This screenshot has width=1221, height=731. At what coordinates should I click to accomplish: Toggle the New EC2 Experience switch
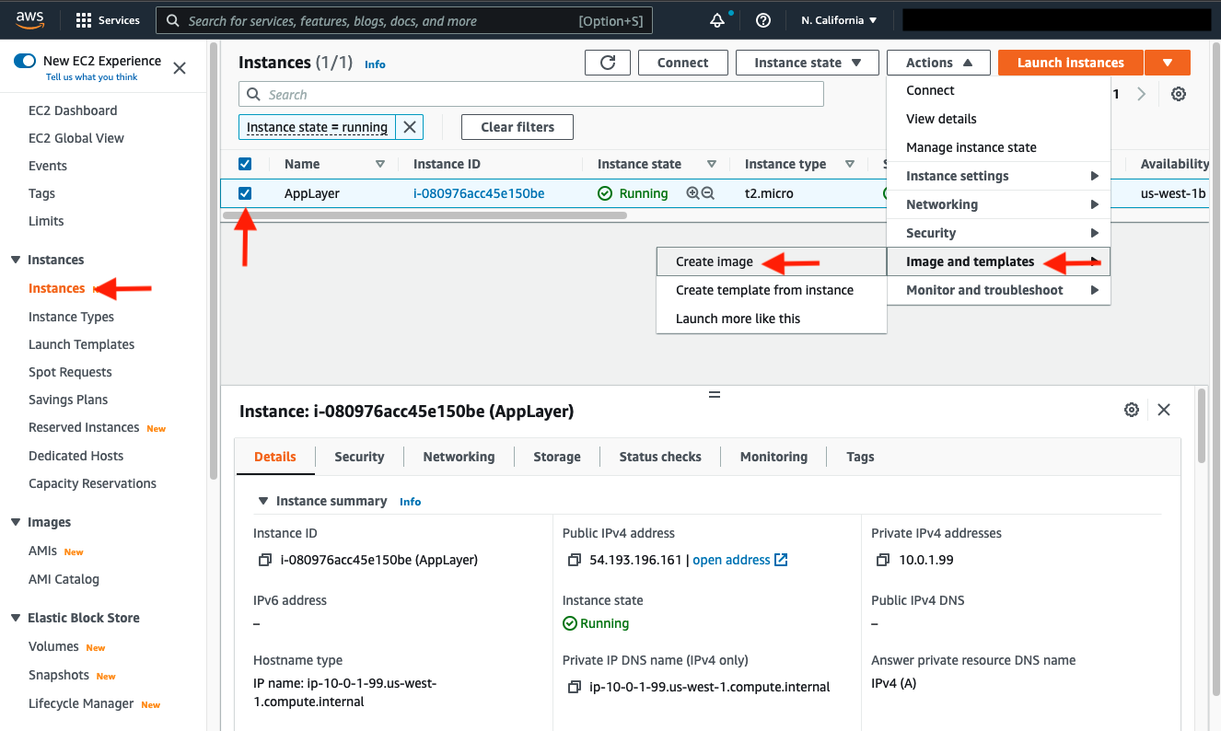click(x=25, y=61)
